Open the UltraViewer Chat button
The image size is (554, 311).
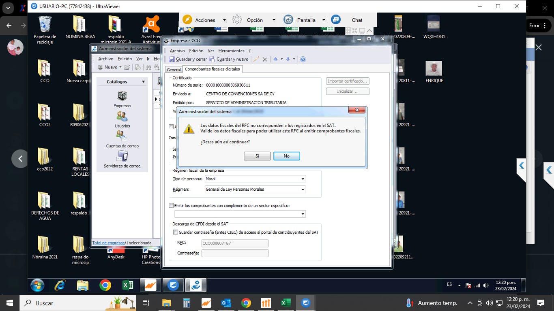tap(347, 20)
